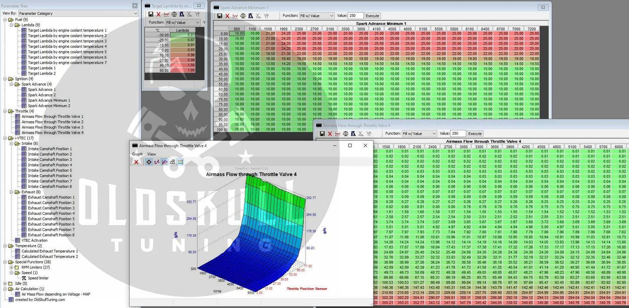Click the flat surface plane icon in graph toolbar
629x308 pixels.
coord(172,162)
